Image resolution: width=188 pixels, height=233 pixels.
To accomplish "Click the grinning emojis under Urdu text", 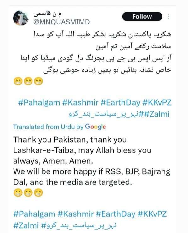I will click(28, 81).
